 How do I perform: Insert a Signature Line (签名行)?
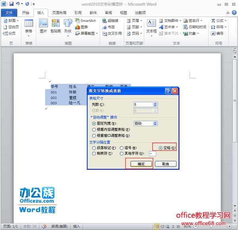[193, 21]
